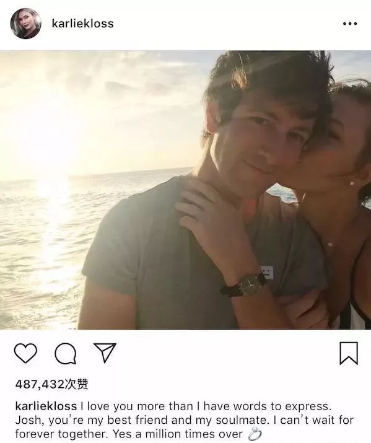
Task: Open karliekloss profile from caption username
Action: click(x=46, y=406)
